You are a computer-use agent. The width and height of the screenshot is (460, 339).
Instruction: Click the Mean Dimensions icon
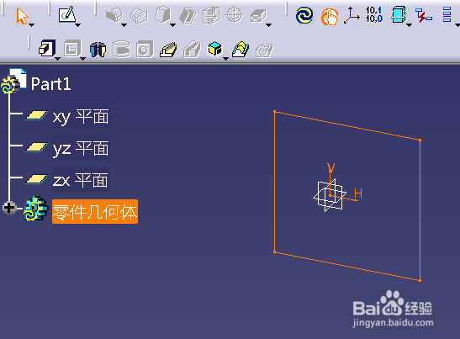374,15
